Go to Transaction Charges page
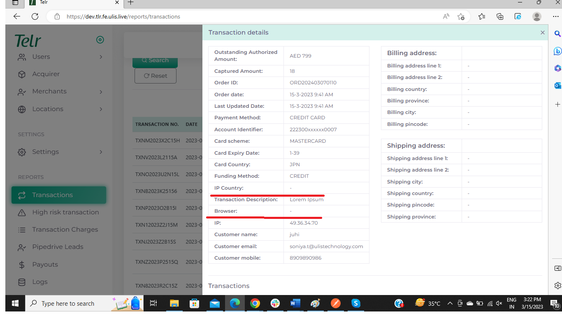Screen dimensions: 562x316 click(x=65, y=230)
